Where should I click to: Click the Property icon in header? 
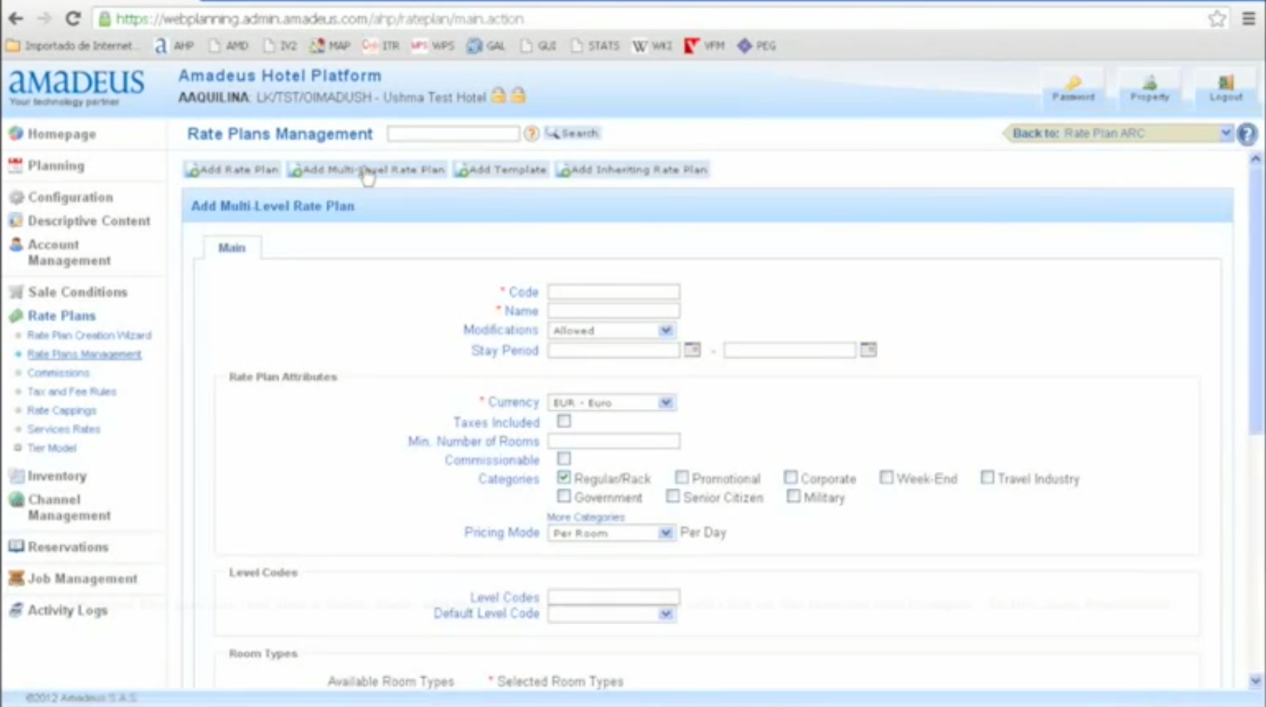(1149, 88)
